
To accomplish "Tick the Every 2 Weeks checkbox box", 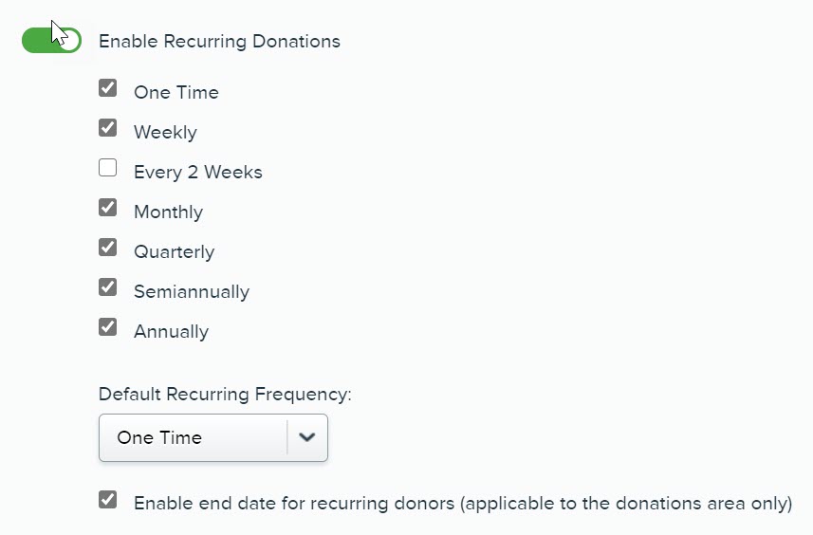I will 108,168.
